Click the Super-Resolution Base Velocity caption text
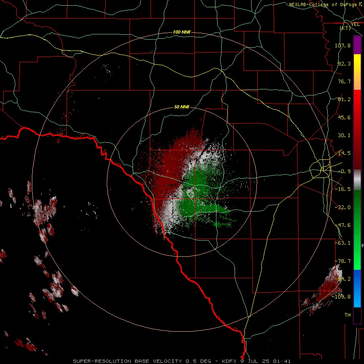 [182, 361]
